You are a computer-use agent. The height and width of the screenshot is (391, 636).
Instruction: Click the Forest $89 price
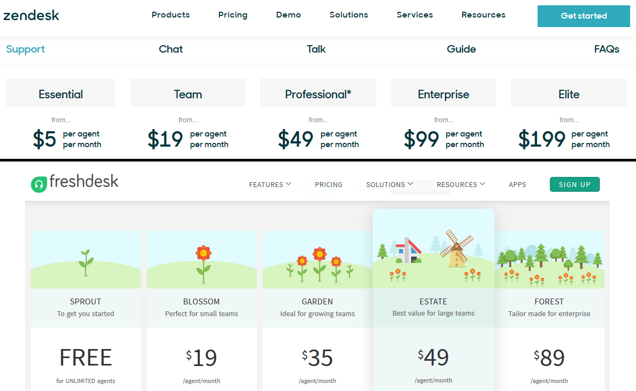pyautogui.click(x=549, y=358)
